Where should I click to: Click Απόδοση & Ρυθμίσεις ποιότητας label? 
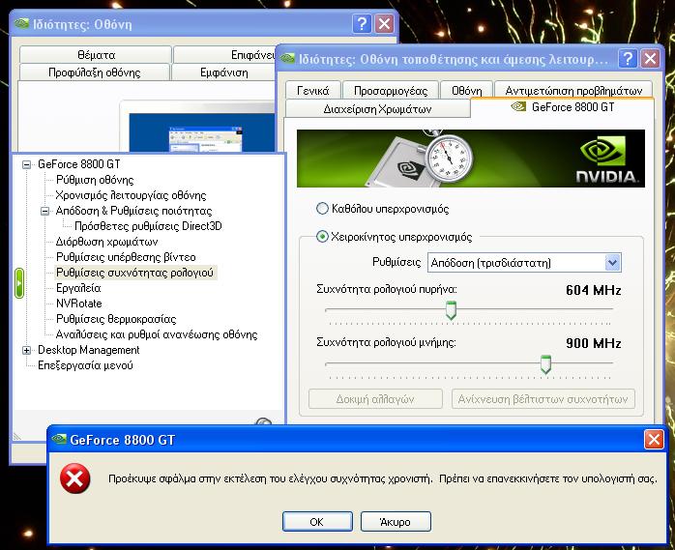tap(133, 211)
